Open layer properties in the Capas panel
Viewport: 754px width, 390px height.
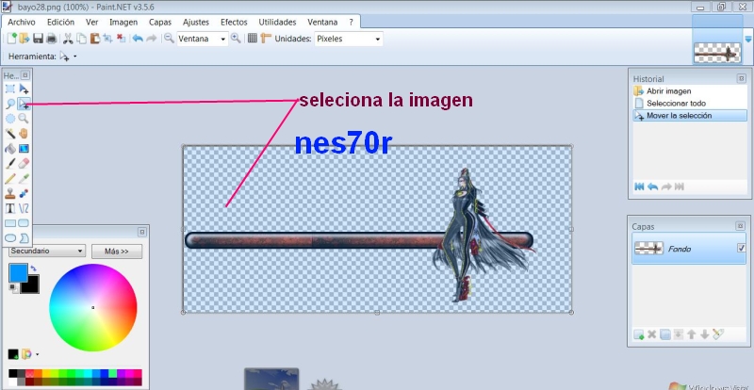point(718,334)
